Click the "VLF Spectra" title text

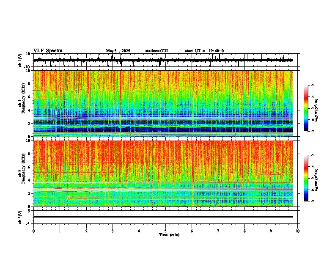pos(48,51)
